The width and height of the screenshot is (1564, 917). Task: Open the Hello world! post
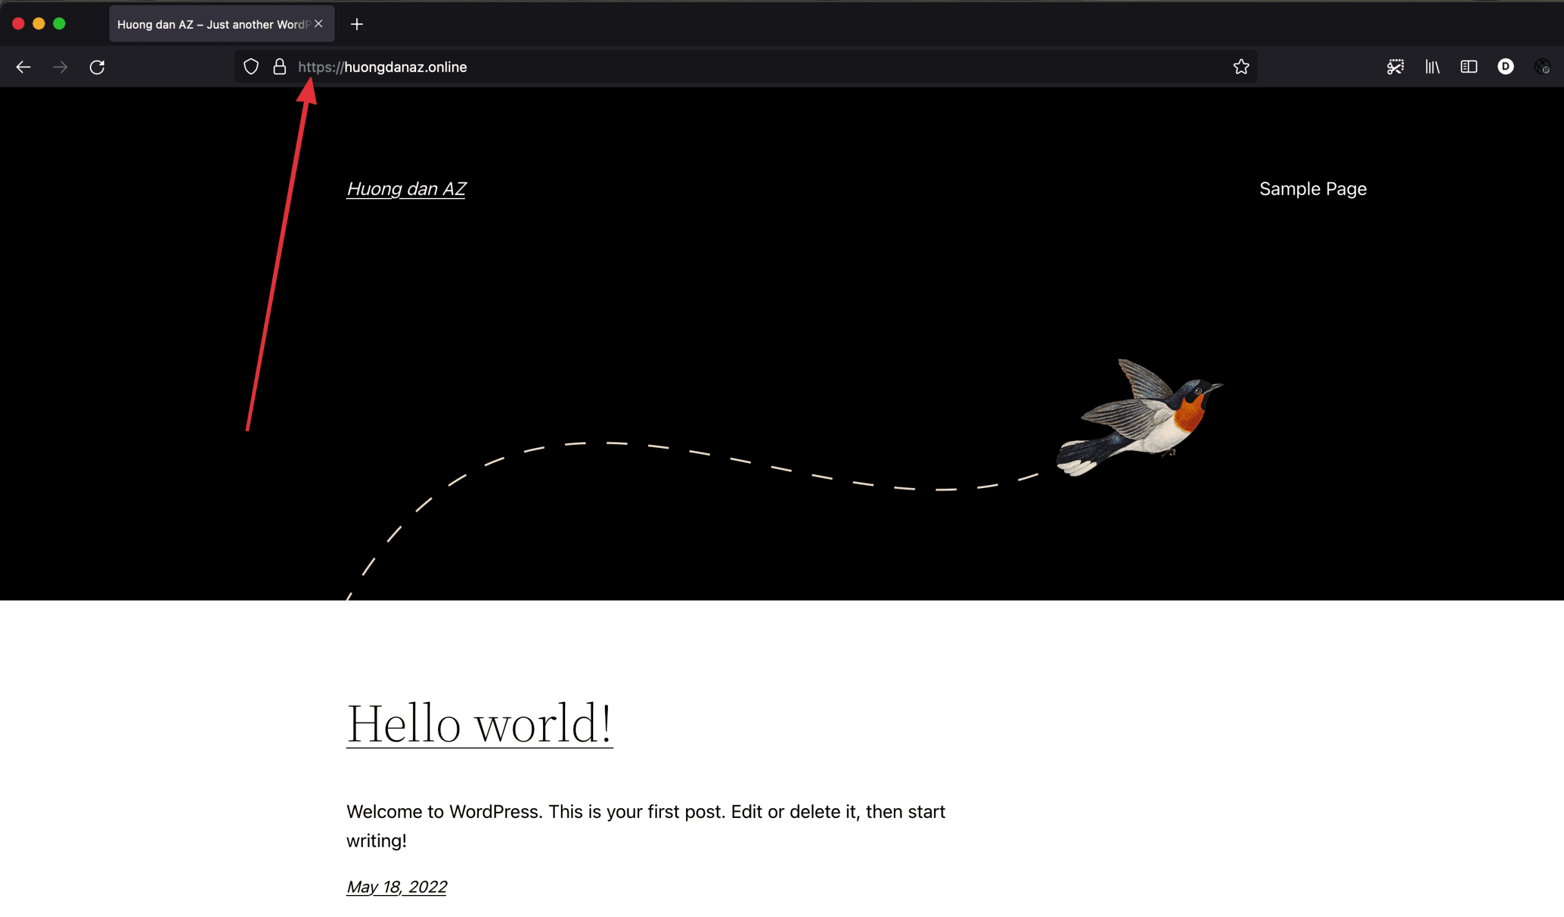tap(479, 723)
